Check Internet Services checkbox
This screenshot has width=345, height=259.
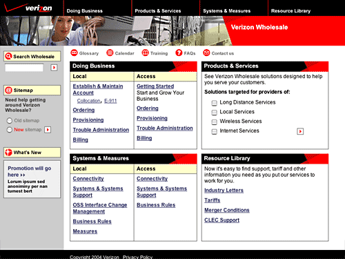point(214,131)
